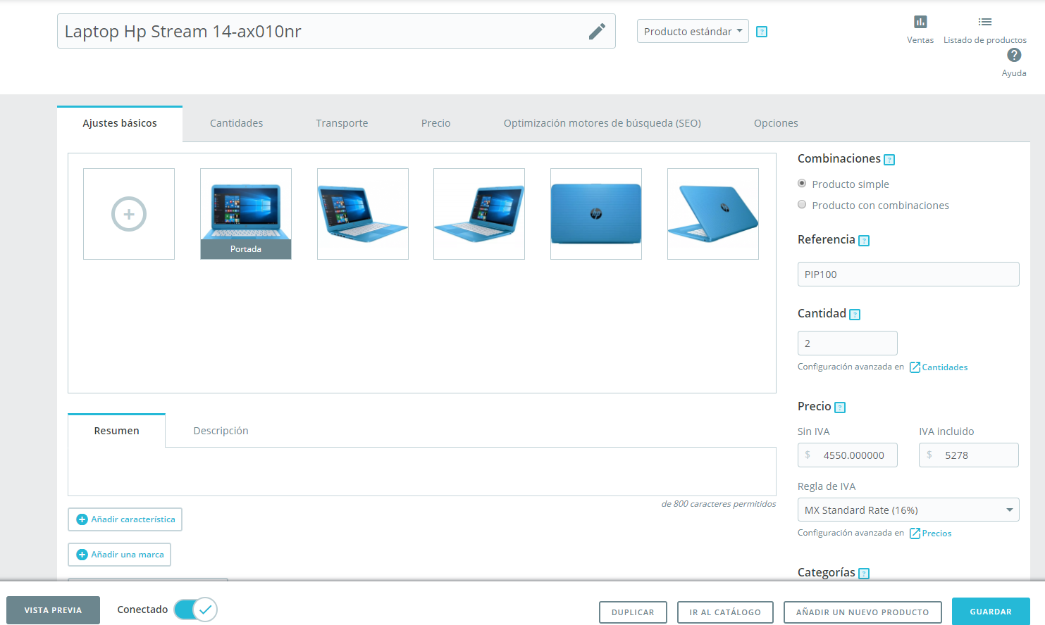Click the help icon beside Combinaciones
Image resolution: width=1045 pixels, height=625 pixels.
[x=889, y=160]
